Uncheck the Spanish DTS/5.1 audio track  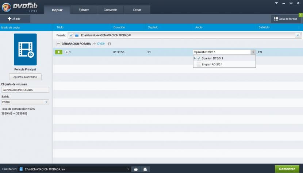point(199,58)
